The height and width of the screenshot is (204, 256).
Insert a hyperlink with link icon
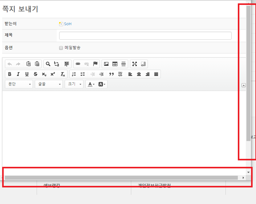78,64
